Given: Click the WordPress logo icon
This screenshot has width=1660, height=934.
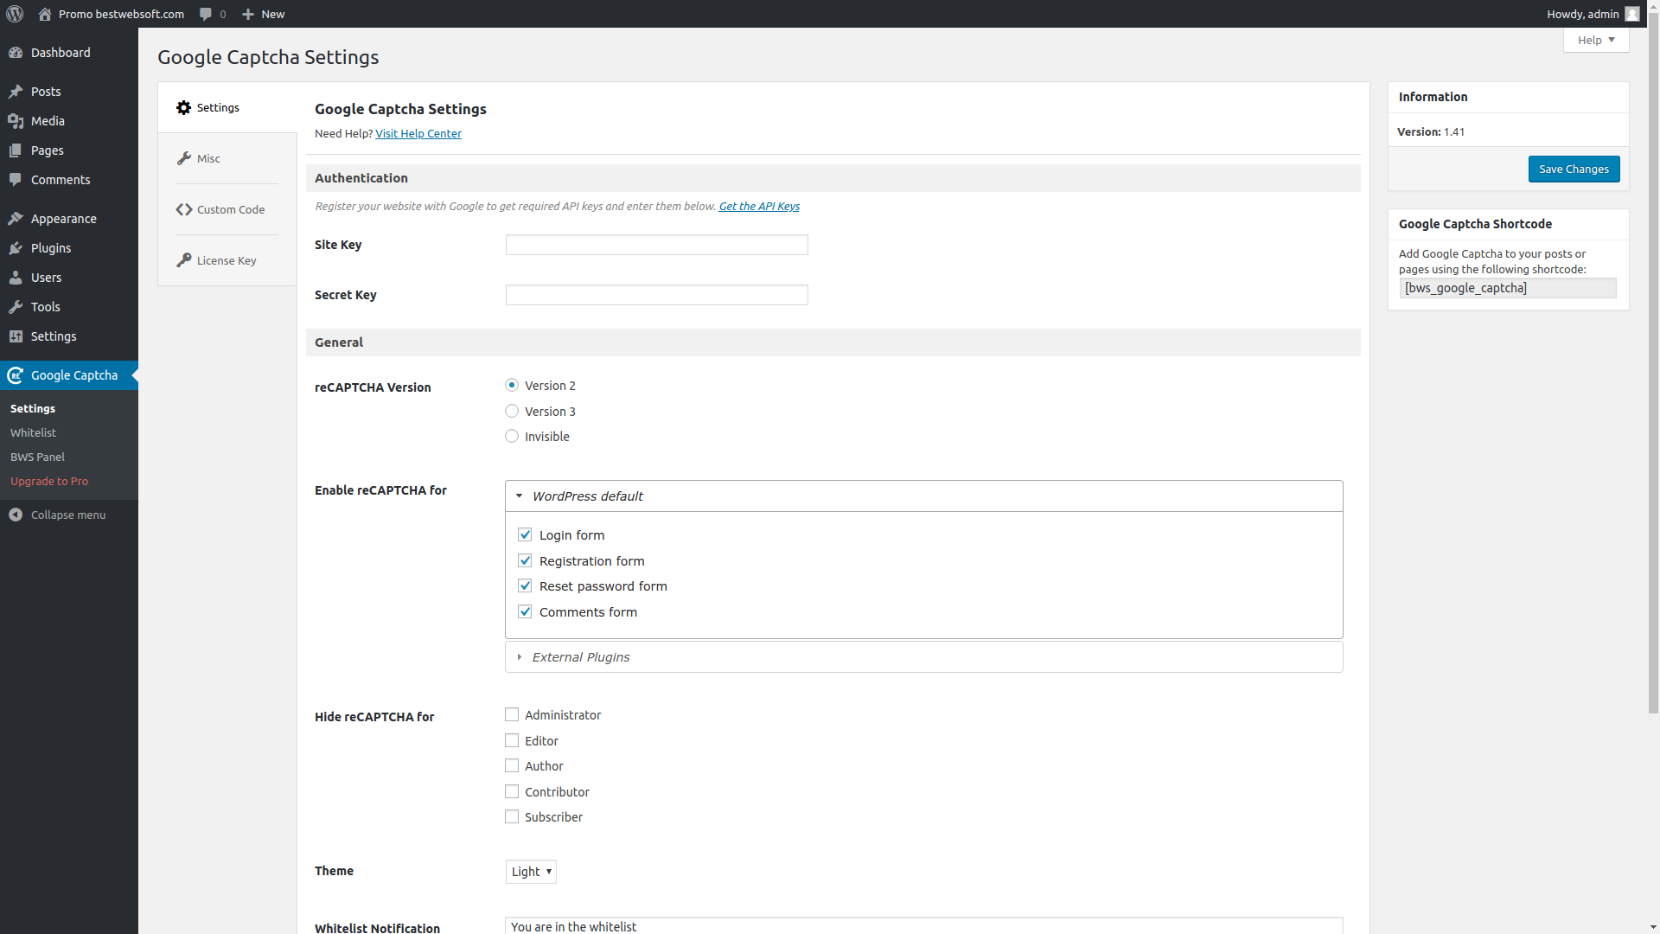Looking at the screenshot, I should pos(15,14).
